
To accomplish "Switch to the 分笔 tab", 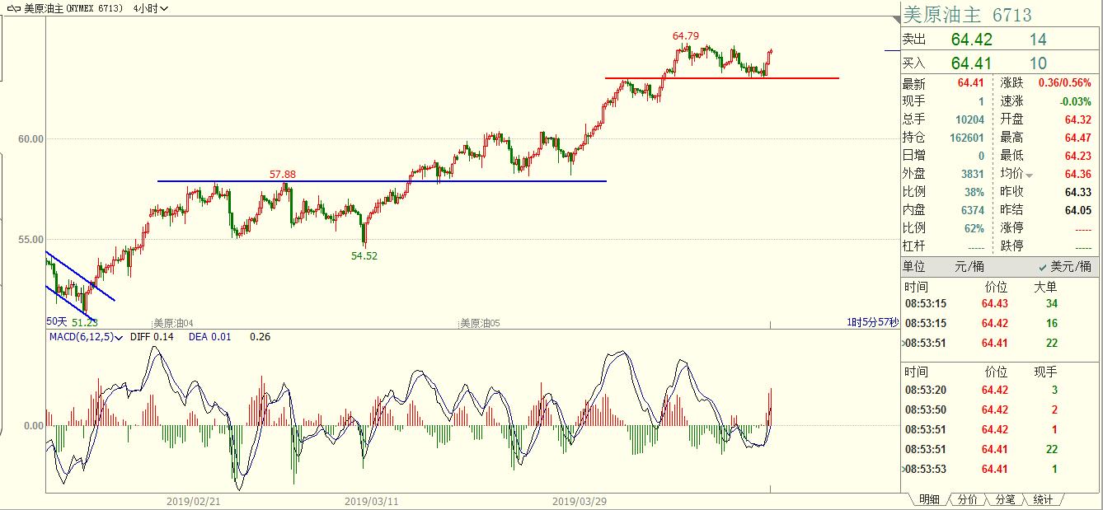I will point(1006,499).
